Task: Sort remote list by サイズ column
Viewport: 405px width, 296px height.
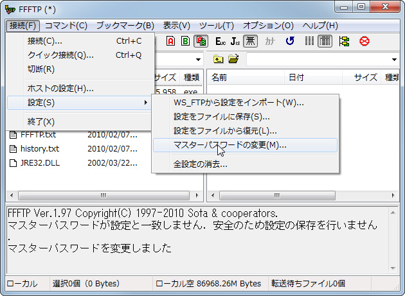Action: [x=361, y=77]
